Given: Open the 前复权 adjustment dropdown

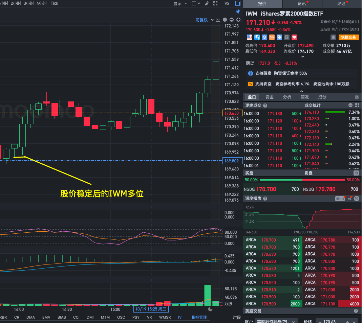Looking at the screenshot, I should pyautogui.click(x=203, y=20).
